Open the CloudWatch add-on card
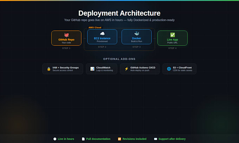The image size is (239, 143). 102,69
